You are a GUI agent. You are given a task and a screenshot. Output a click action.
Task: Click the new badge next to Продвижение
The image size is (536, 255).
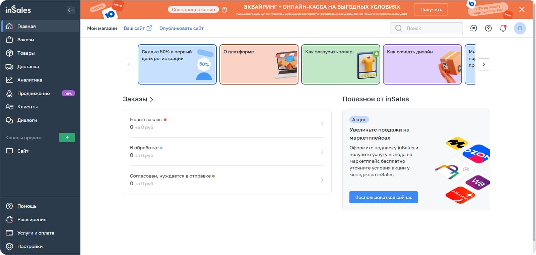68,93
